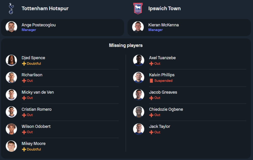The height and width of the screenshot is (160, 253).
Task: Click the Ange Postecoglou name link
Action: coord(39,25)
